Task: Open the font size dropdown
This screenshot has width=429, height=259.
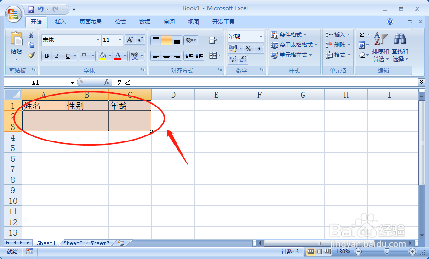Action: [x=120, y=40]
